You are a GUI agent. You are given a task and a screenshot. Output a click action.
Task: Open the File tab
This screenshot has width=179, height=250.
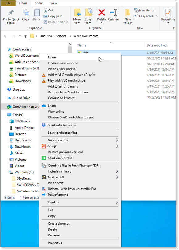(8, 3)
